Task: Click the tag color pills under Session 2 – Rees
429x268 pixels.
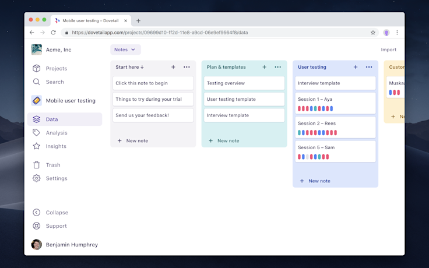Action: click(317, 133)
